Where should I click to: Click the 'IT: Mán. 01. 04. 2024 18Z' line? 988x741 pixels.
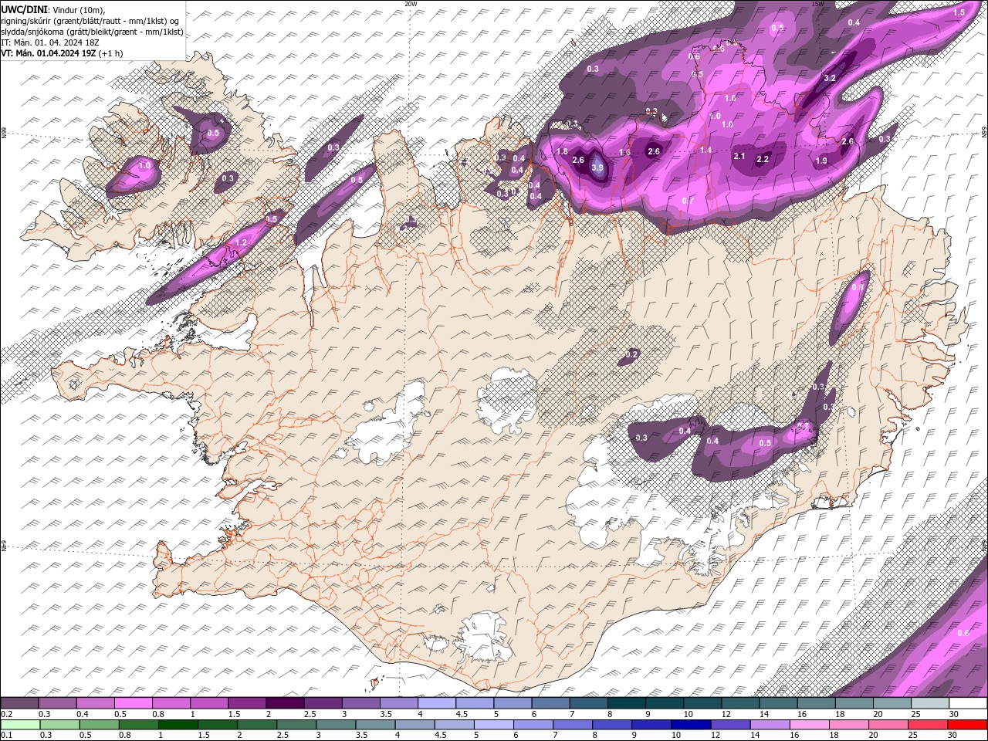(x=50, y=42)
